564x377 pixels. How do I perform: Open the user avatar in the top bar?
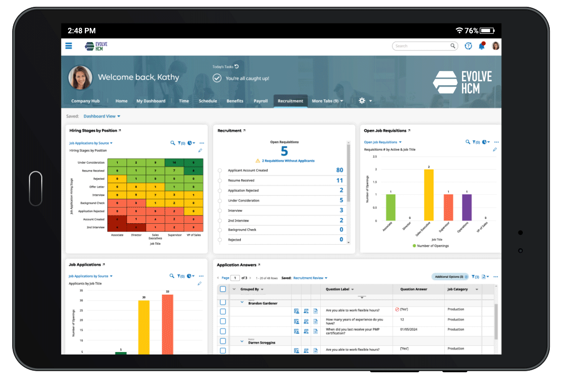tap(495, 46)
